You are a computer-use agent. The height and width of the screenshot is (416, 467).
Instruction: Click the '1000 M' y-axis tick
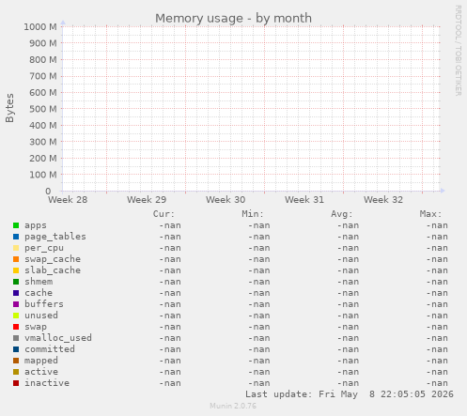(x=40, y=27)
